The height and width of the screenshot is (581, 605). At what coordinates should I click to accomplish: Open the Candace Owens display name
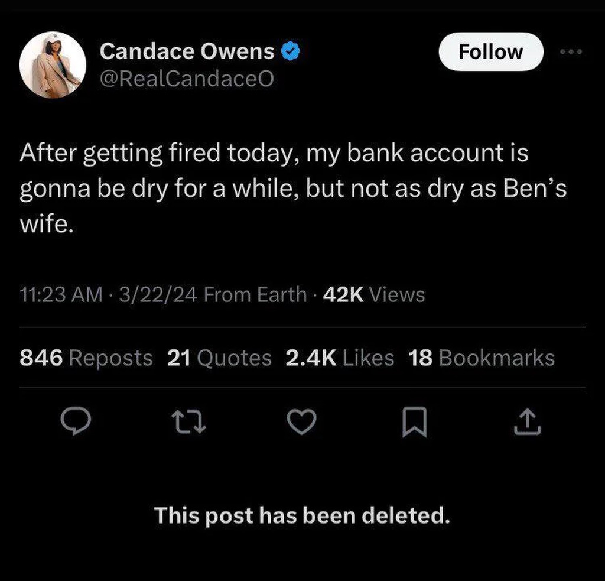[x=187, y=52]
